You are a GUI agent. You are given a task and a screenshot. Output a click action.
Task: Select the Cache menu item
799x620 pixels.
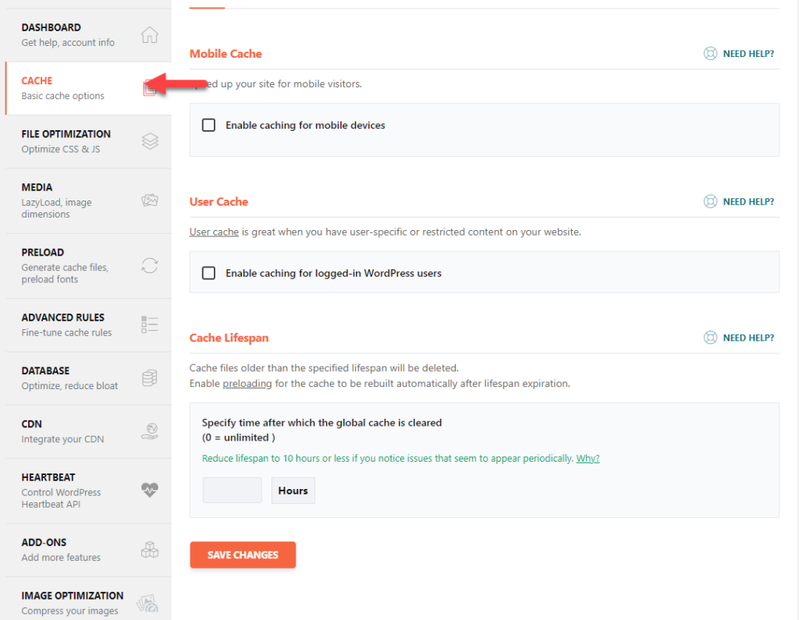pos(89,89)
